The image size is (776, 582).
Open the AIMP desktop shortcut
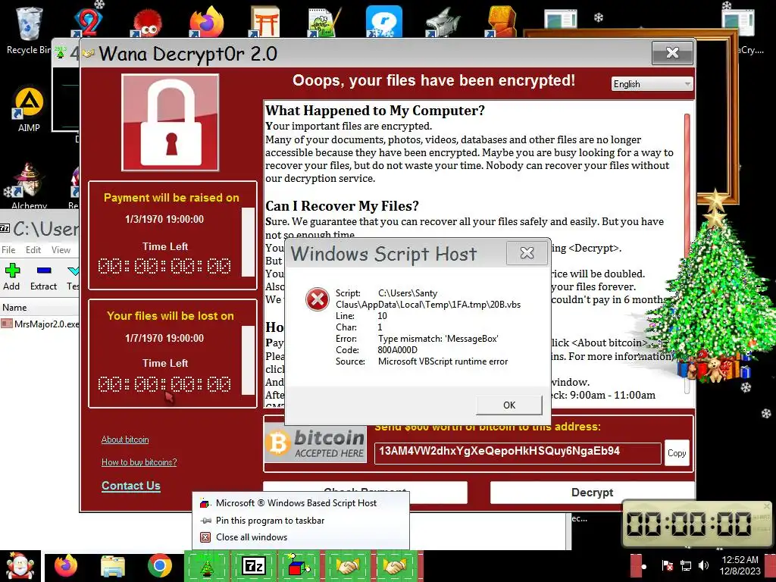(x=29, y=109)
